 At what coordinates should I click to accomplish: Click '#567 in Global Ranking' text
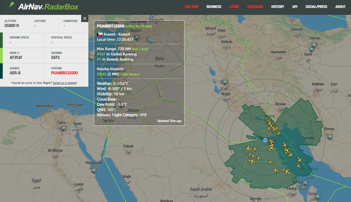coord(117,54)
